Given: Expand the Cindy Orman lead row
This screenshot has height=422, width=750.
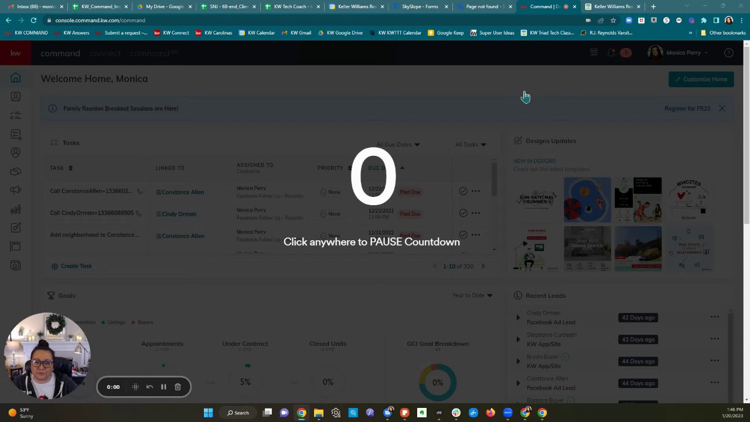Looking at the screenshot, I should coord(518,318).
